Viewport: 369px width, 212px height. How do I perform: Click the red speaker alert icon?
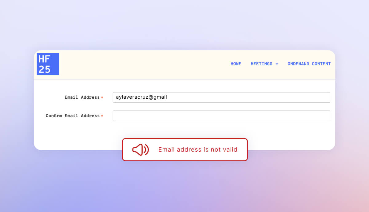coord(140,150)
